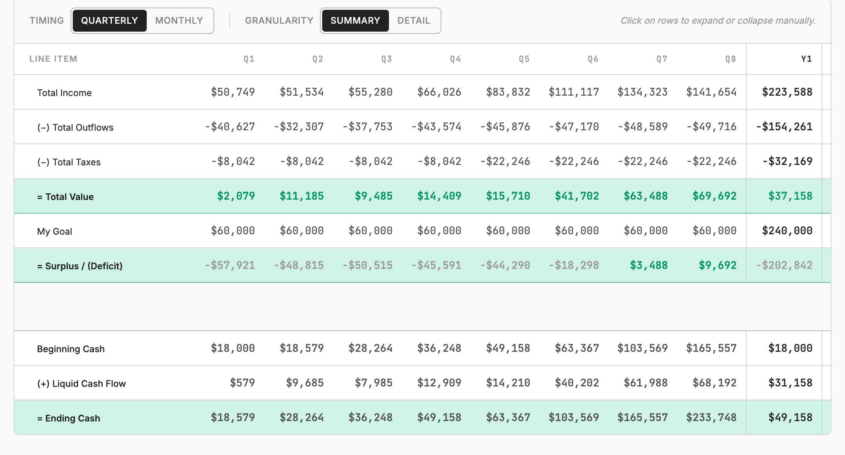845x455 pixels.
Task: Switch timing to Monthly
Action: click(x=179, y=21)
